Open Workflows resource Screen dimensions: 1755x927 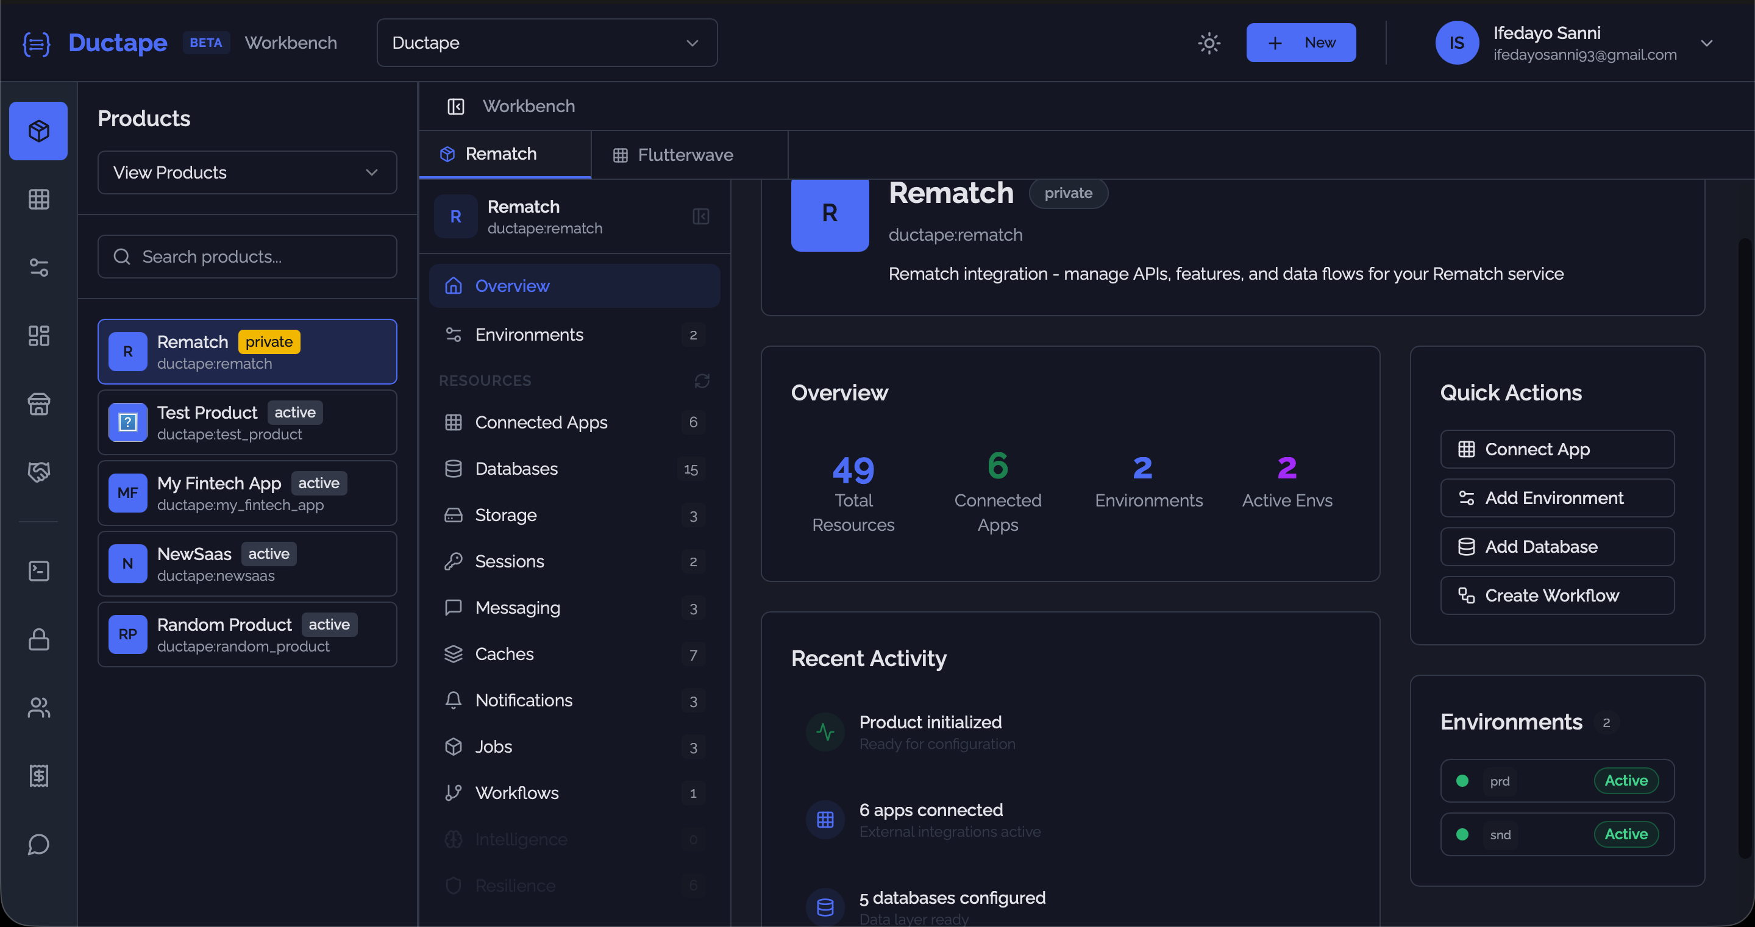tap(574, 793)
